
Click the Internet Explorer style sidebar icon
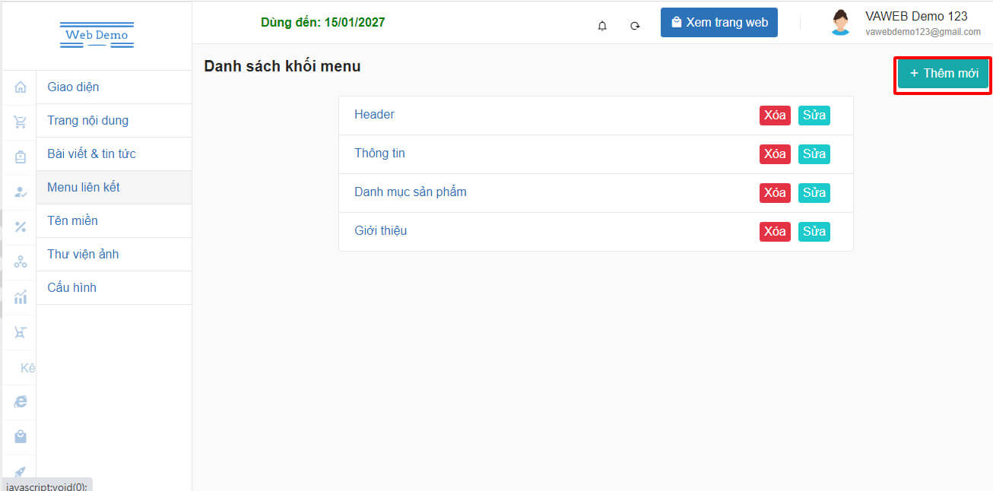point(21,401)
